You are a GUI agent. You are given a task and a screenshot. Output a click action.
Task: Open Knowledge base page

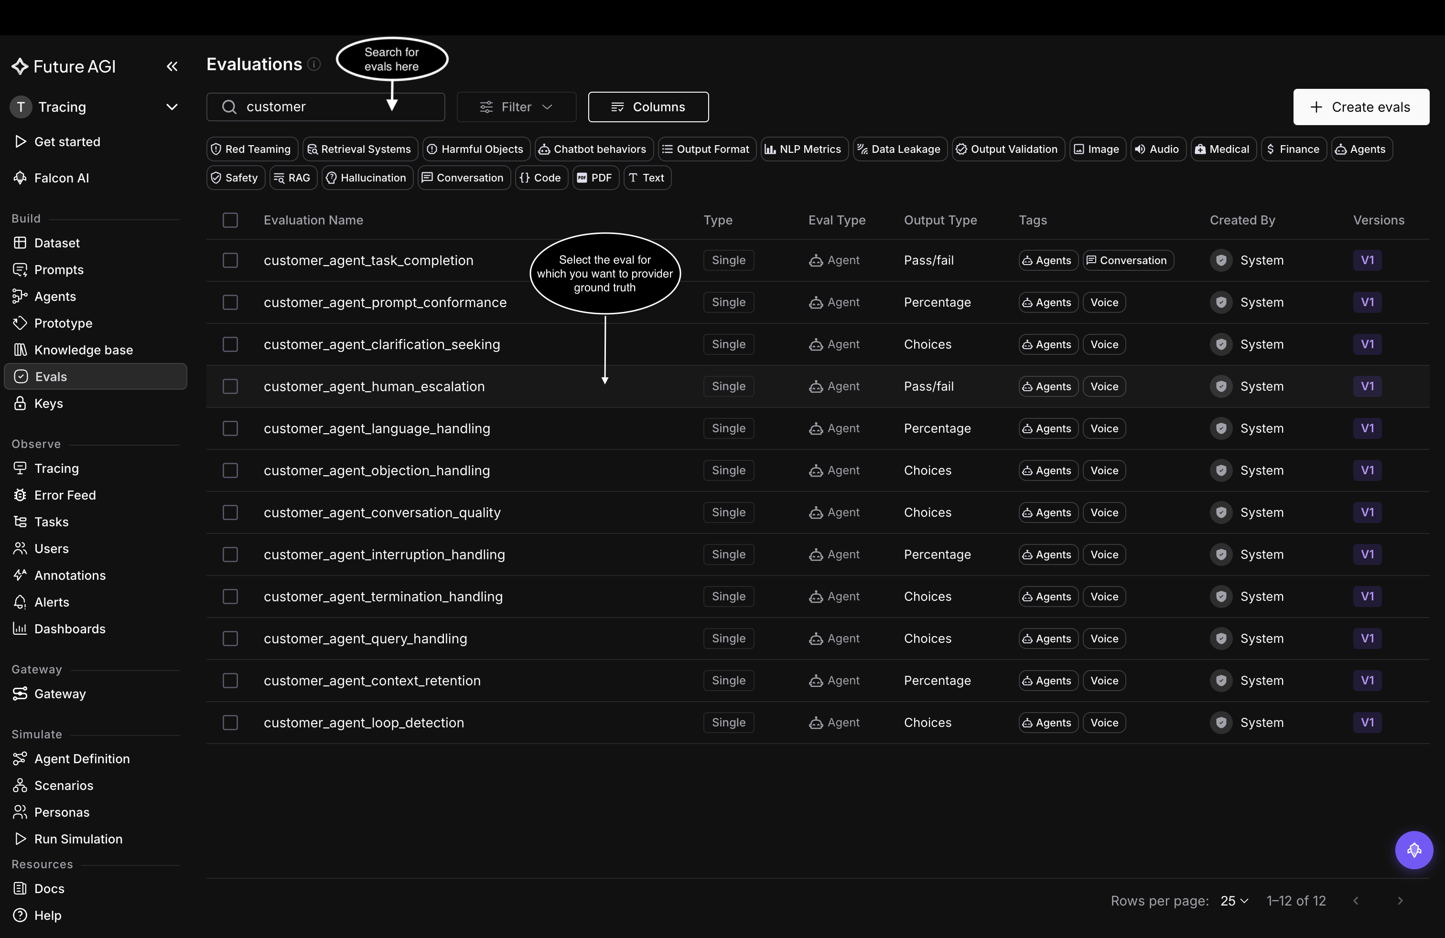click(83, 350)
